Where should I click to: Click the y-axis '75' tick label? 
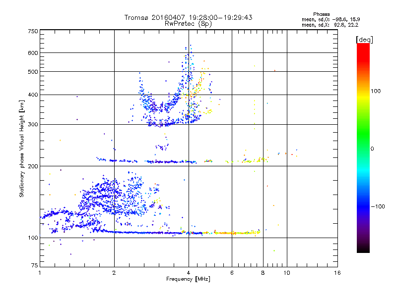point(35,265)
